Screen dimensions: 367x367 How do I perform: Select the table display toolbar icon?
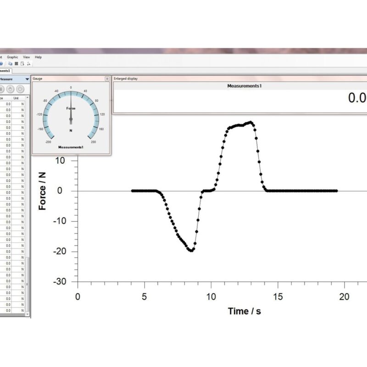(16, 63)
